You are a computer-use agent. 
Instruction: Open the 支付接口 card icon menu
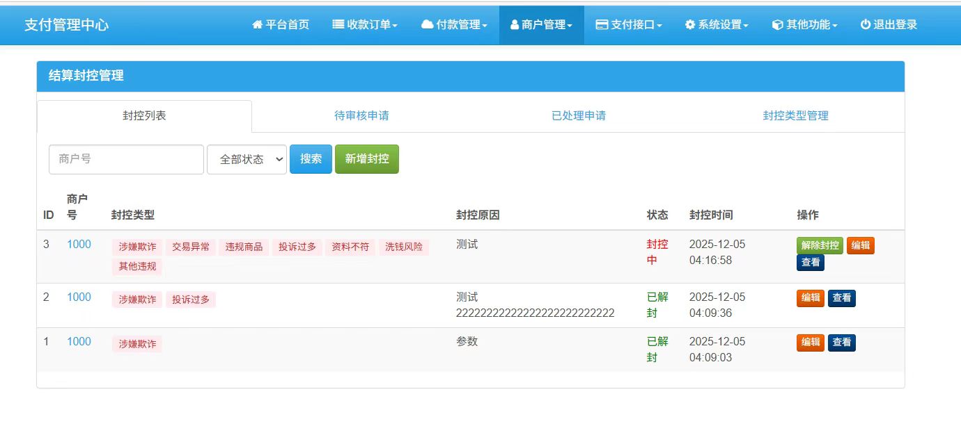pos(602,25)
